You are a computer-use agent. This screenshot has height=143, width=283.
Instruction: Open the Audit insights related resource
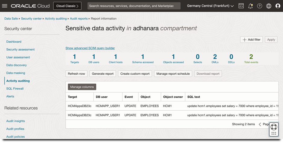tap(16, 121)
